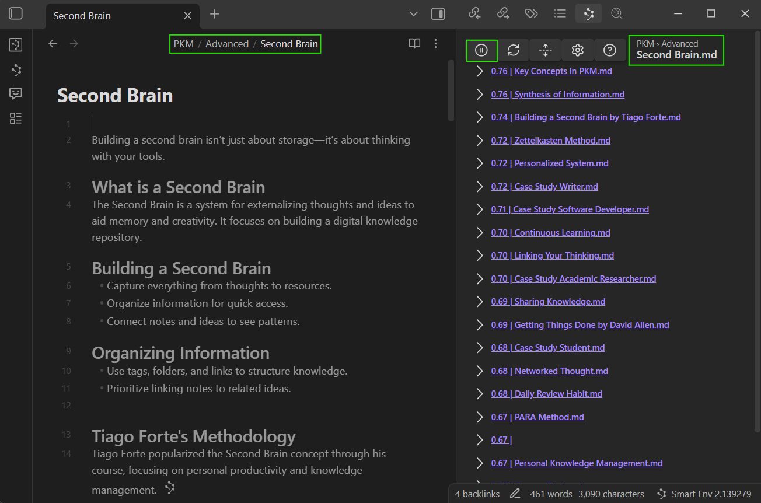This screenshot has height=503, width=761.
Task: Open the outgoing links panel tab icon
Action: (x=503, y=14)
